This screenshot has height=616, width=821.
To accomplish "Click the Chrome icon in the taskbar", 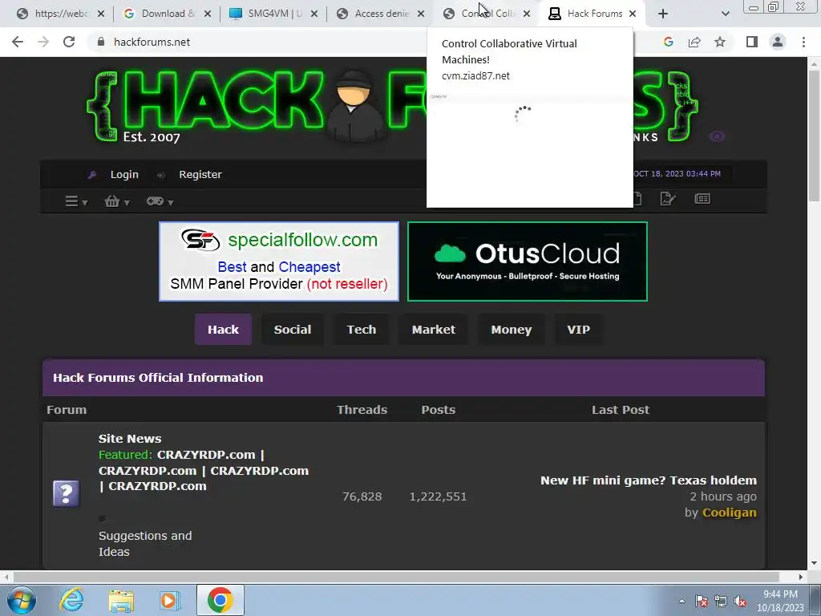I will [220, 600].
